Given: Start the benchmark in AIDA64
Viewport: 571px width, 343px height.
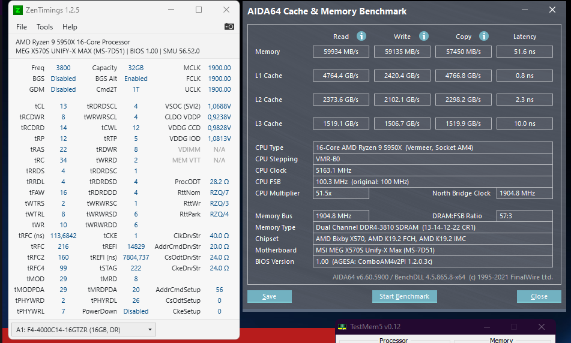Looking at the screenshot, I should coord(404,296).
